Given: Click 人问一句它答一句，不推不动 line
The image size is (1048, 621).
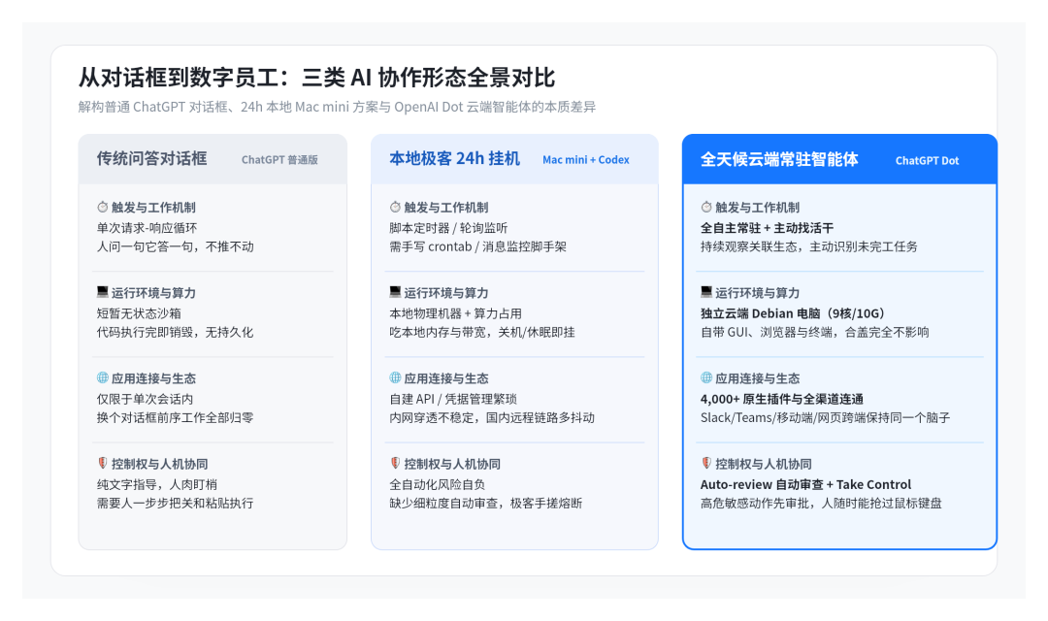Looking at the screenshot, I should (175, 246).
